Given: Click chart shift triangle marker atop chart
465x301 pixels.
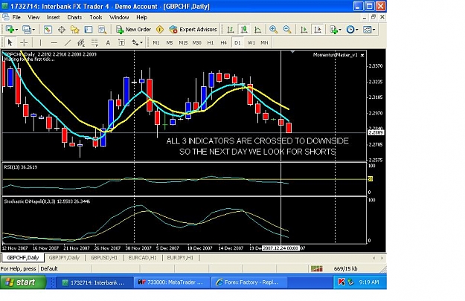Looking at the screenshot, I should coord(292,52).
